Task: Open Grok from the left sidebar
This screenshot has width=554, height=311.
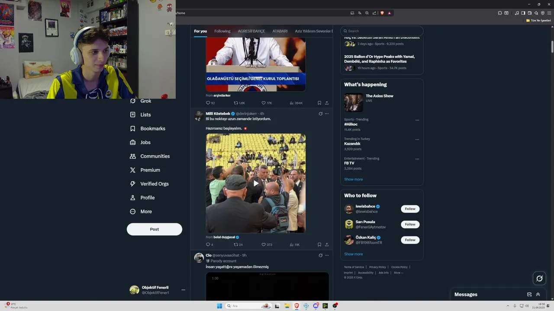Action: (141, 101)
